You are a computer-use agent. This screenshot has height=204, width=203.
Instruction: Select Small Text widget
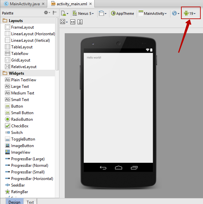tap(28, 99)
